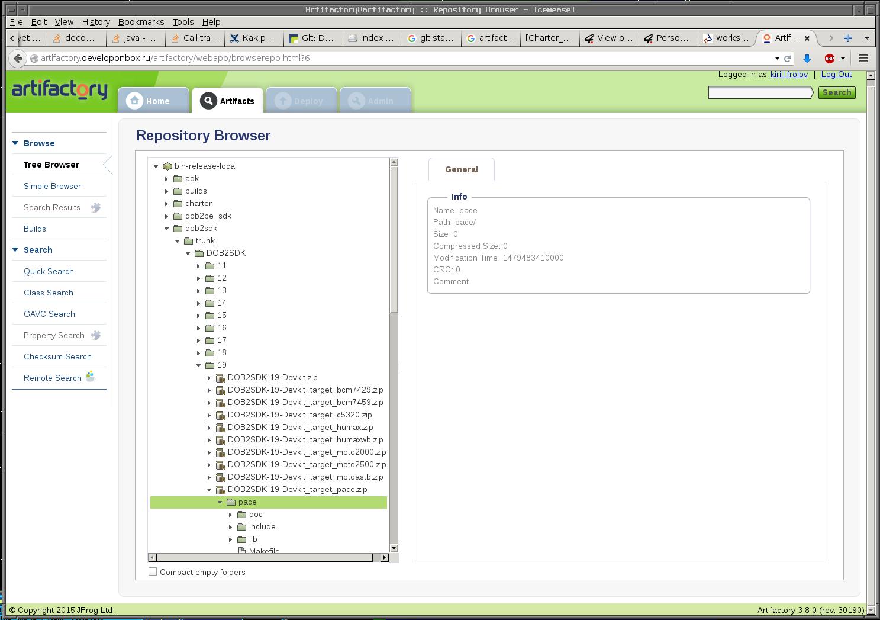This screenshot has height=620, width=880.
Task: Click the kirill.frolov user link
Action: pyautogui.click(x=789, y=74)
